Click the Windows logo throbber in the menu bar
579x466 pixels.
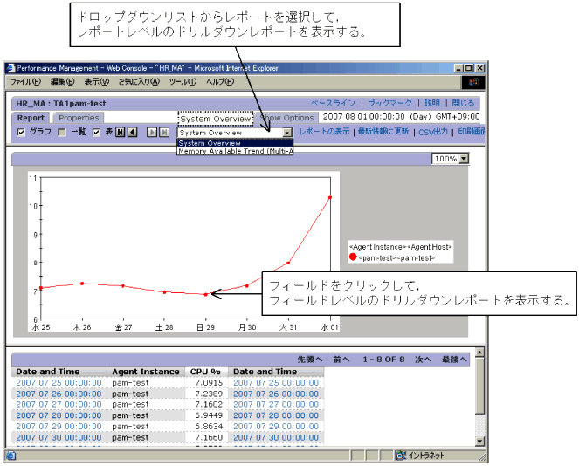click(473, 82)
